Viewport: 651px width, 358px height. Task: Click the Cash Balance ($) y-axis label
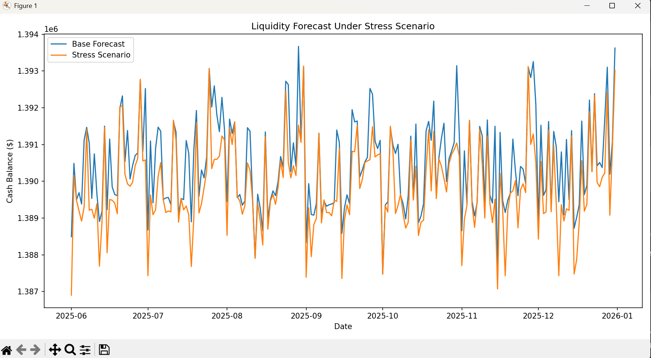tap(9, 171)
